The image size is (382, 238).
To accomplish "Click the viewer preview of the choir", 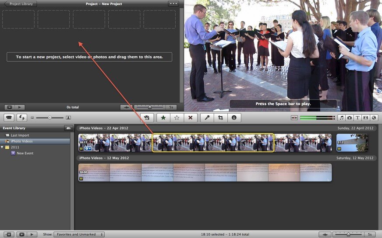I will click(x=283, y=55).
